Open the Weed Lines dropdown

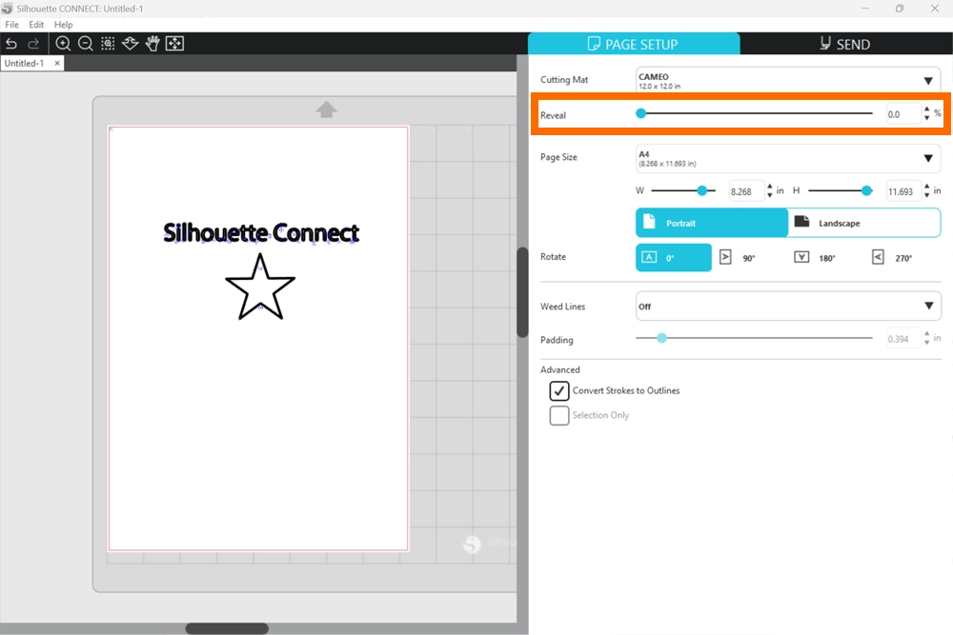coord(787,307)
